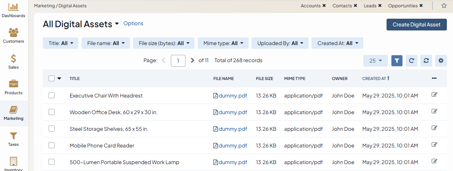Check the Wooden Office Desk row checkbox

pos(51,112)
